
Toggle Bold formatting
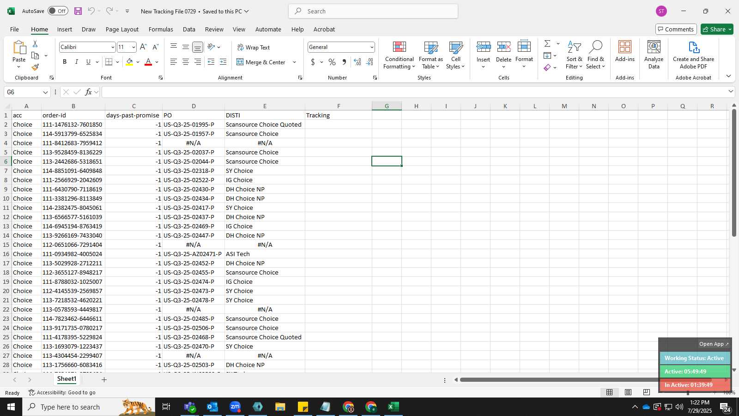(65, 62)
